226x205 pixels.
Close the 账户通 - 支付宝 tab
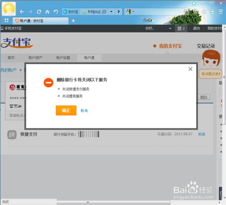(x=65, y=21)
